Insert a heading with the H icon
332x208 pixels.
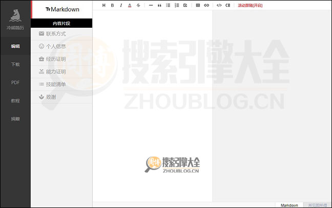(103, 5)
